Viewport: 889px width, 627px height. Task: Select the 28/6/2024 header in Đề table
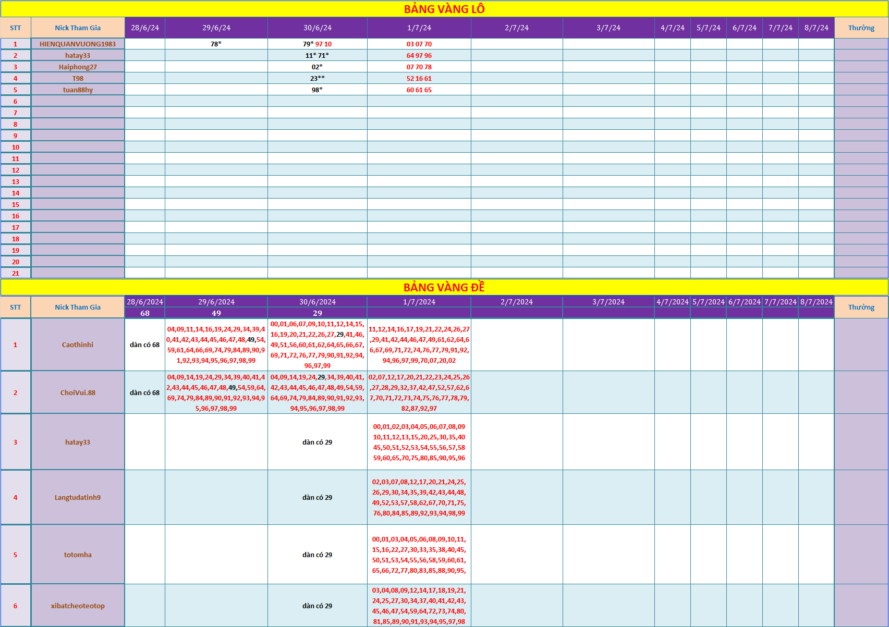point(145,302)
